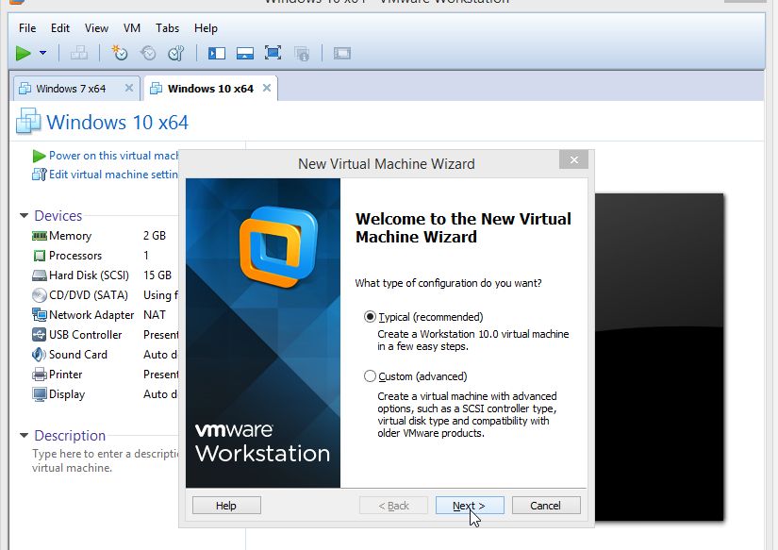
Task: Enter full screen mode via toolbar icon
Action: click(273, 53)
